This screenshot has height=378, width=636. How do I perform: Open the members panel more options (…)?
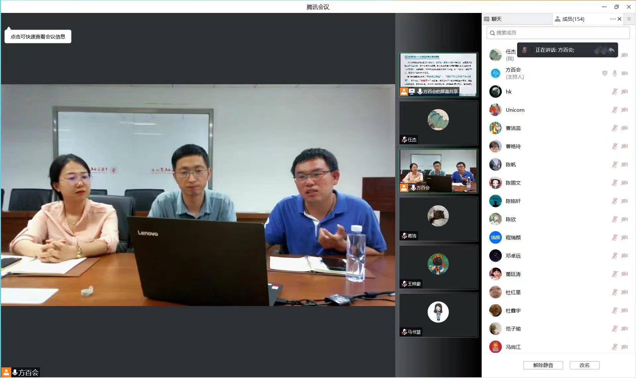coord(613,19)
